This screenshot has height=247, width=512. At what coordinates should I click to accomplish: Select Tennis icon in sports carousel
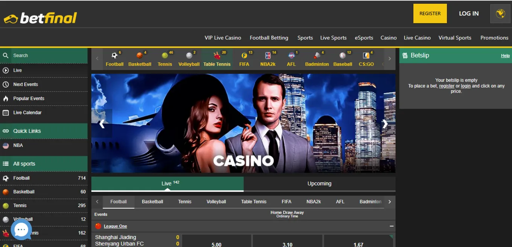click(165, 56)
